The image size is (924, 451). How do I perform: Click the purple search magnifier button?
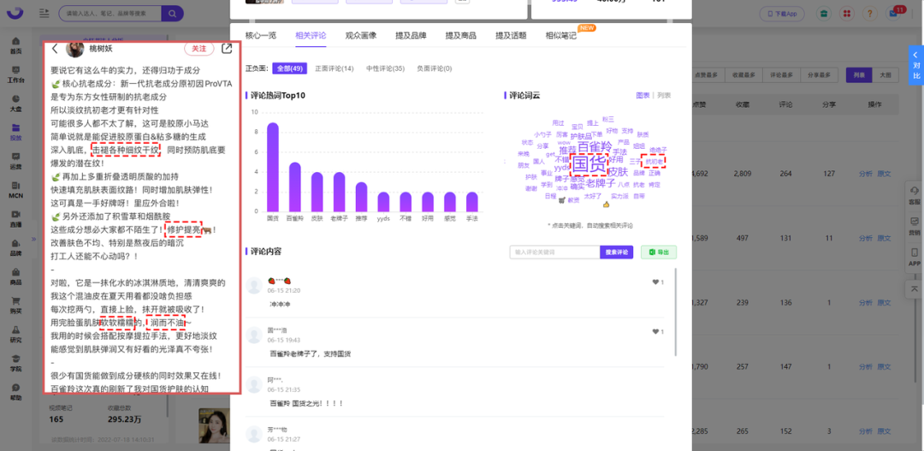pos(172,13)
